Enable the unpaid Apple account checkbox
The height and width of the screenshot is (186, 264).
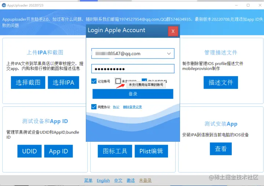(x=118, y=81)
